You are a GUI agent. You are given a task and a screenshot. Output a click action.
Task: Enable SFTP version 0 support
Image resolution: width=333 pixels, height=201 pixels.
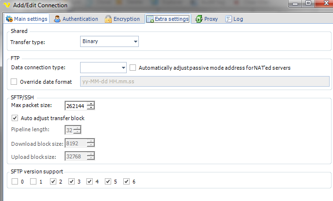pyautogui.click(x=14, y=182)
